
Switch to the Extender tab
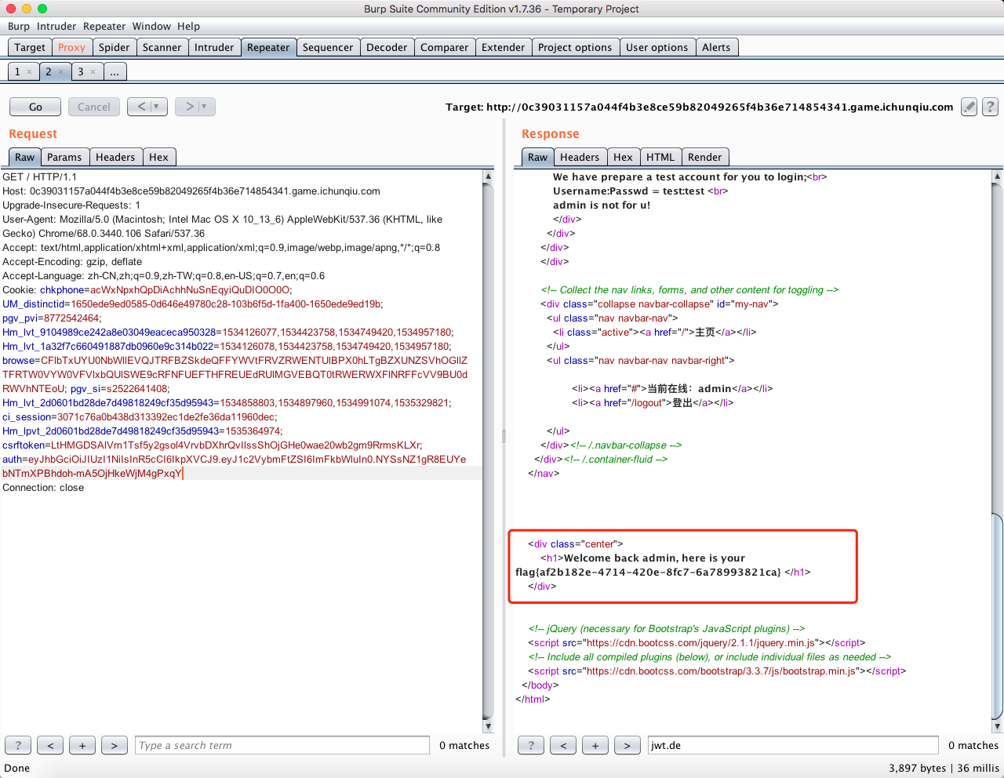coord(503,47)
